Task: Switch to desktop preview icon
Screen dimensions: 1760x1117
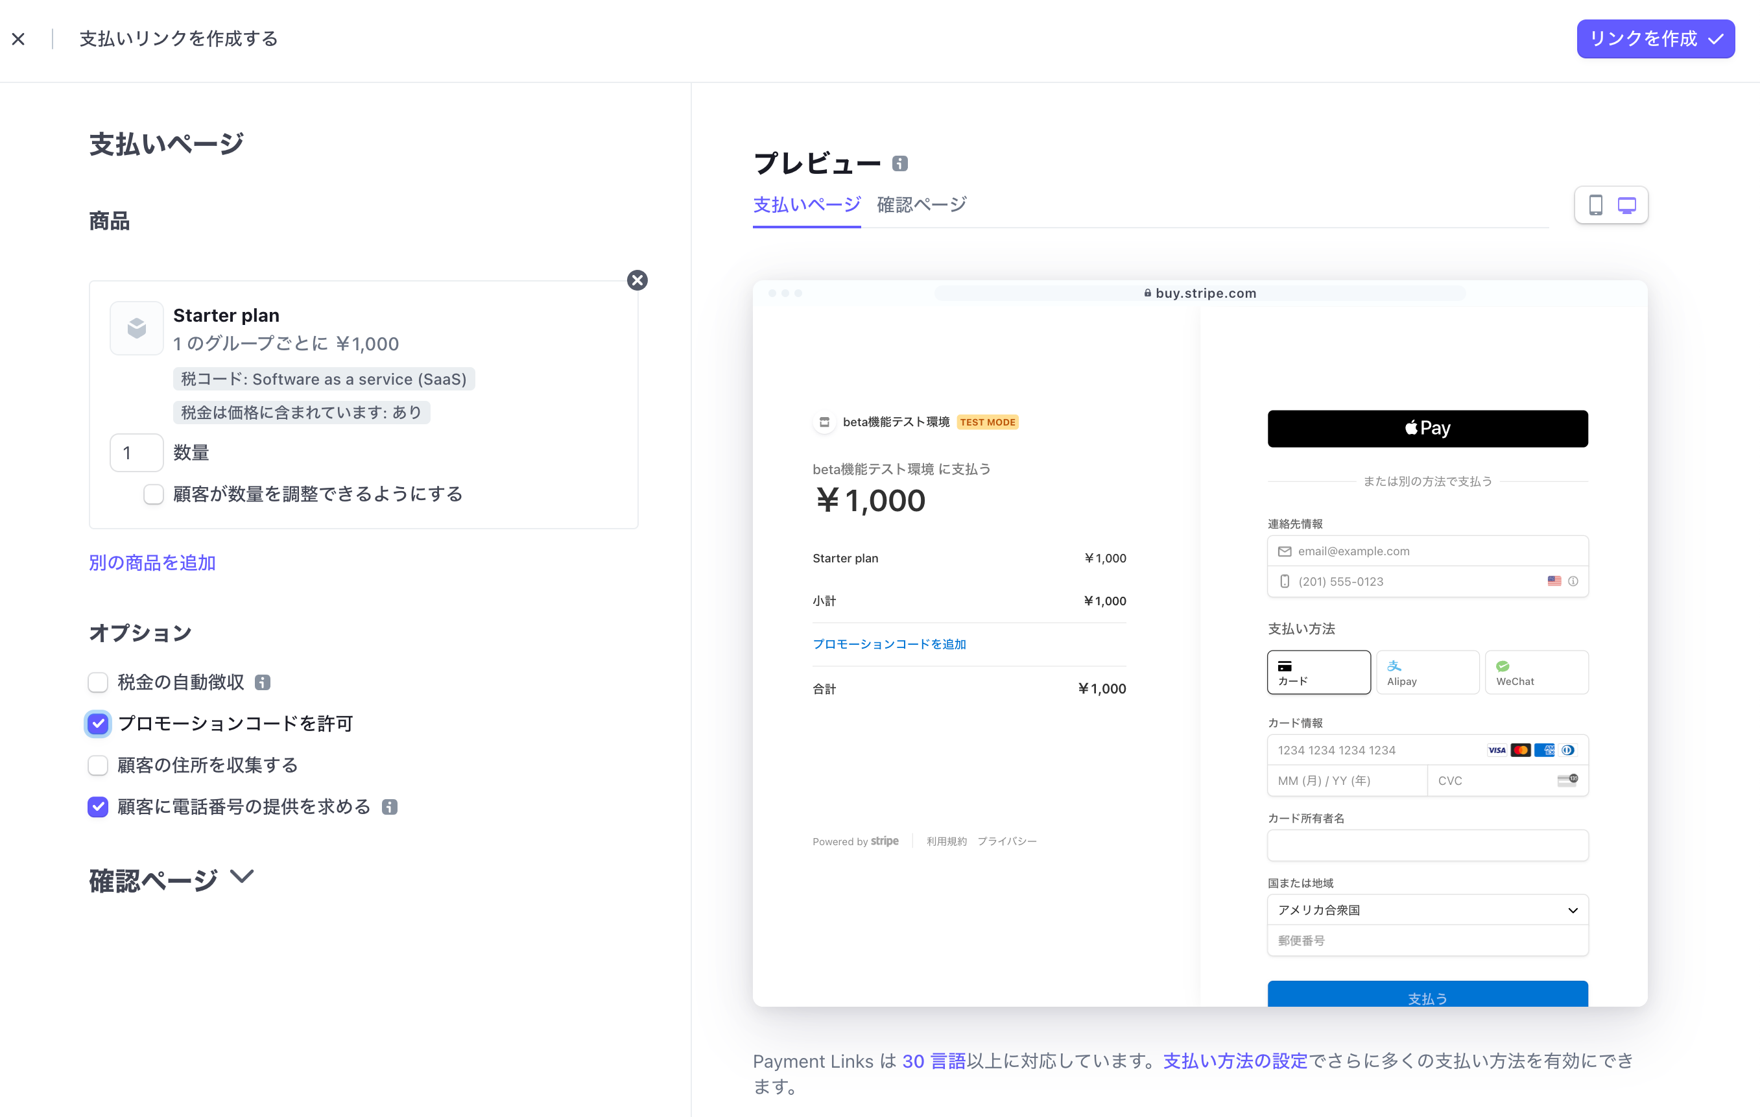Action: pos(1627,206)
